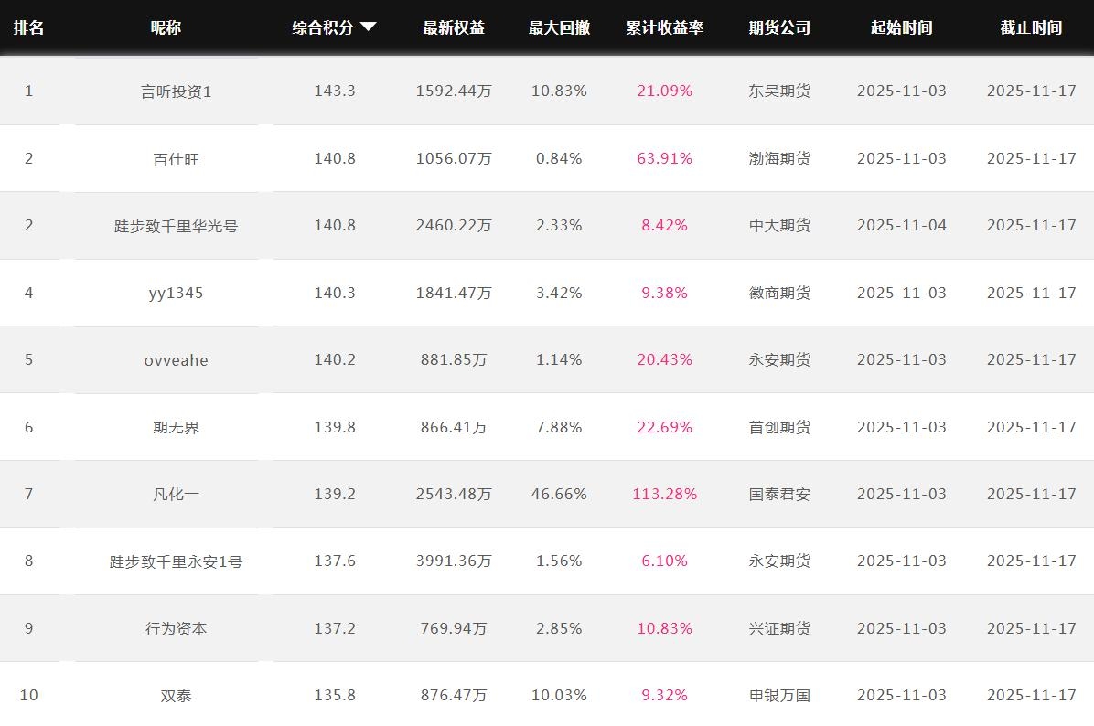Click the 双泰 nickname in row 10
Screen dimensions: 1094x726
tap(176, 696)
